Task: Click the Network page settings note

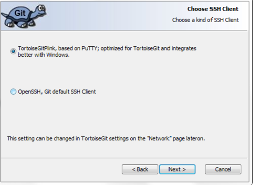Action: pyautogui.click(x=106, y=139)
